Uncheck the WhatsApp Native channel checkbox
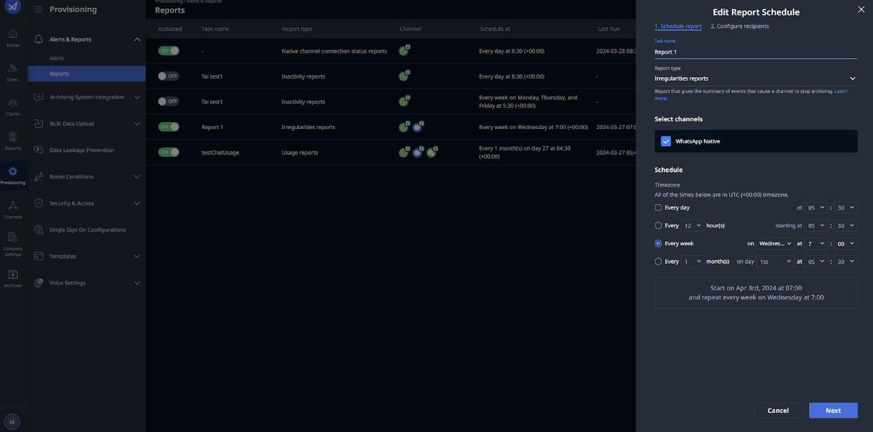 [x=666, y=141]
